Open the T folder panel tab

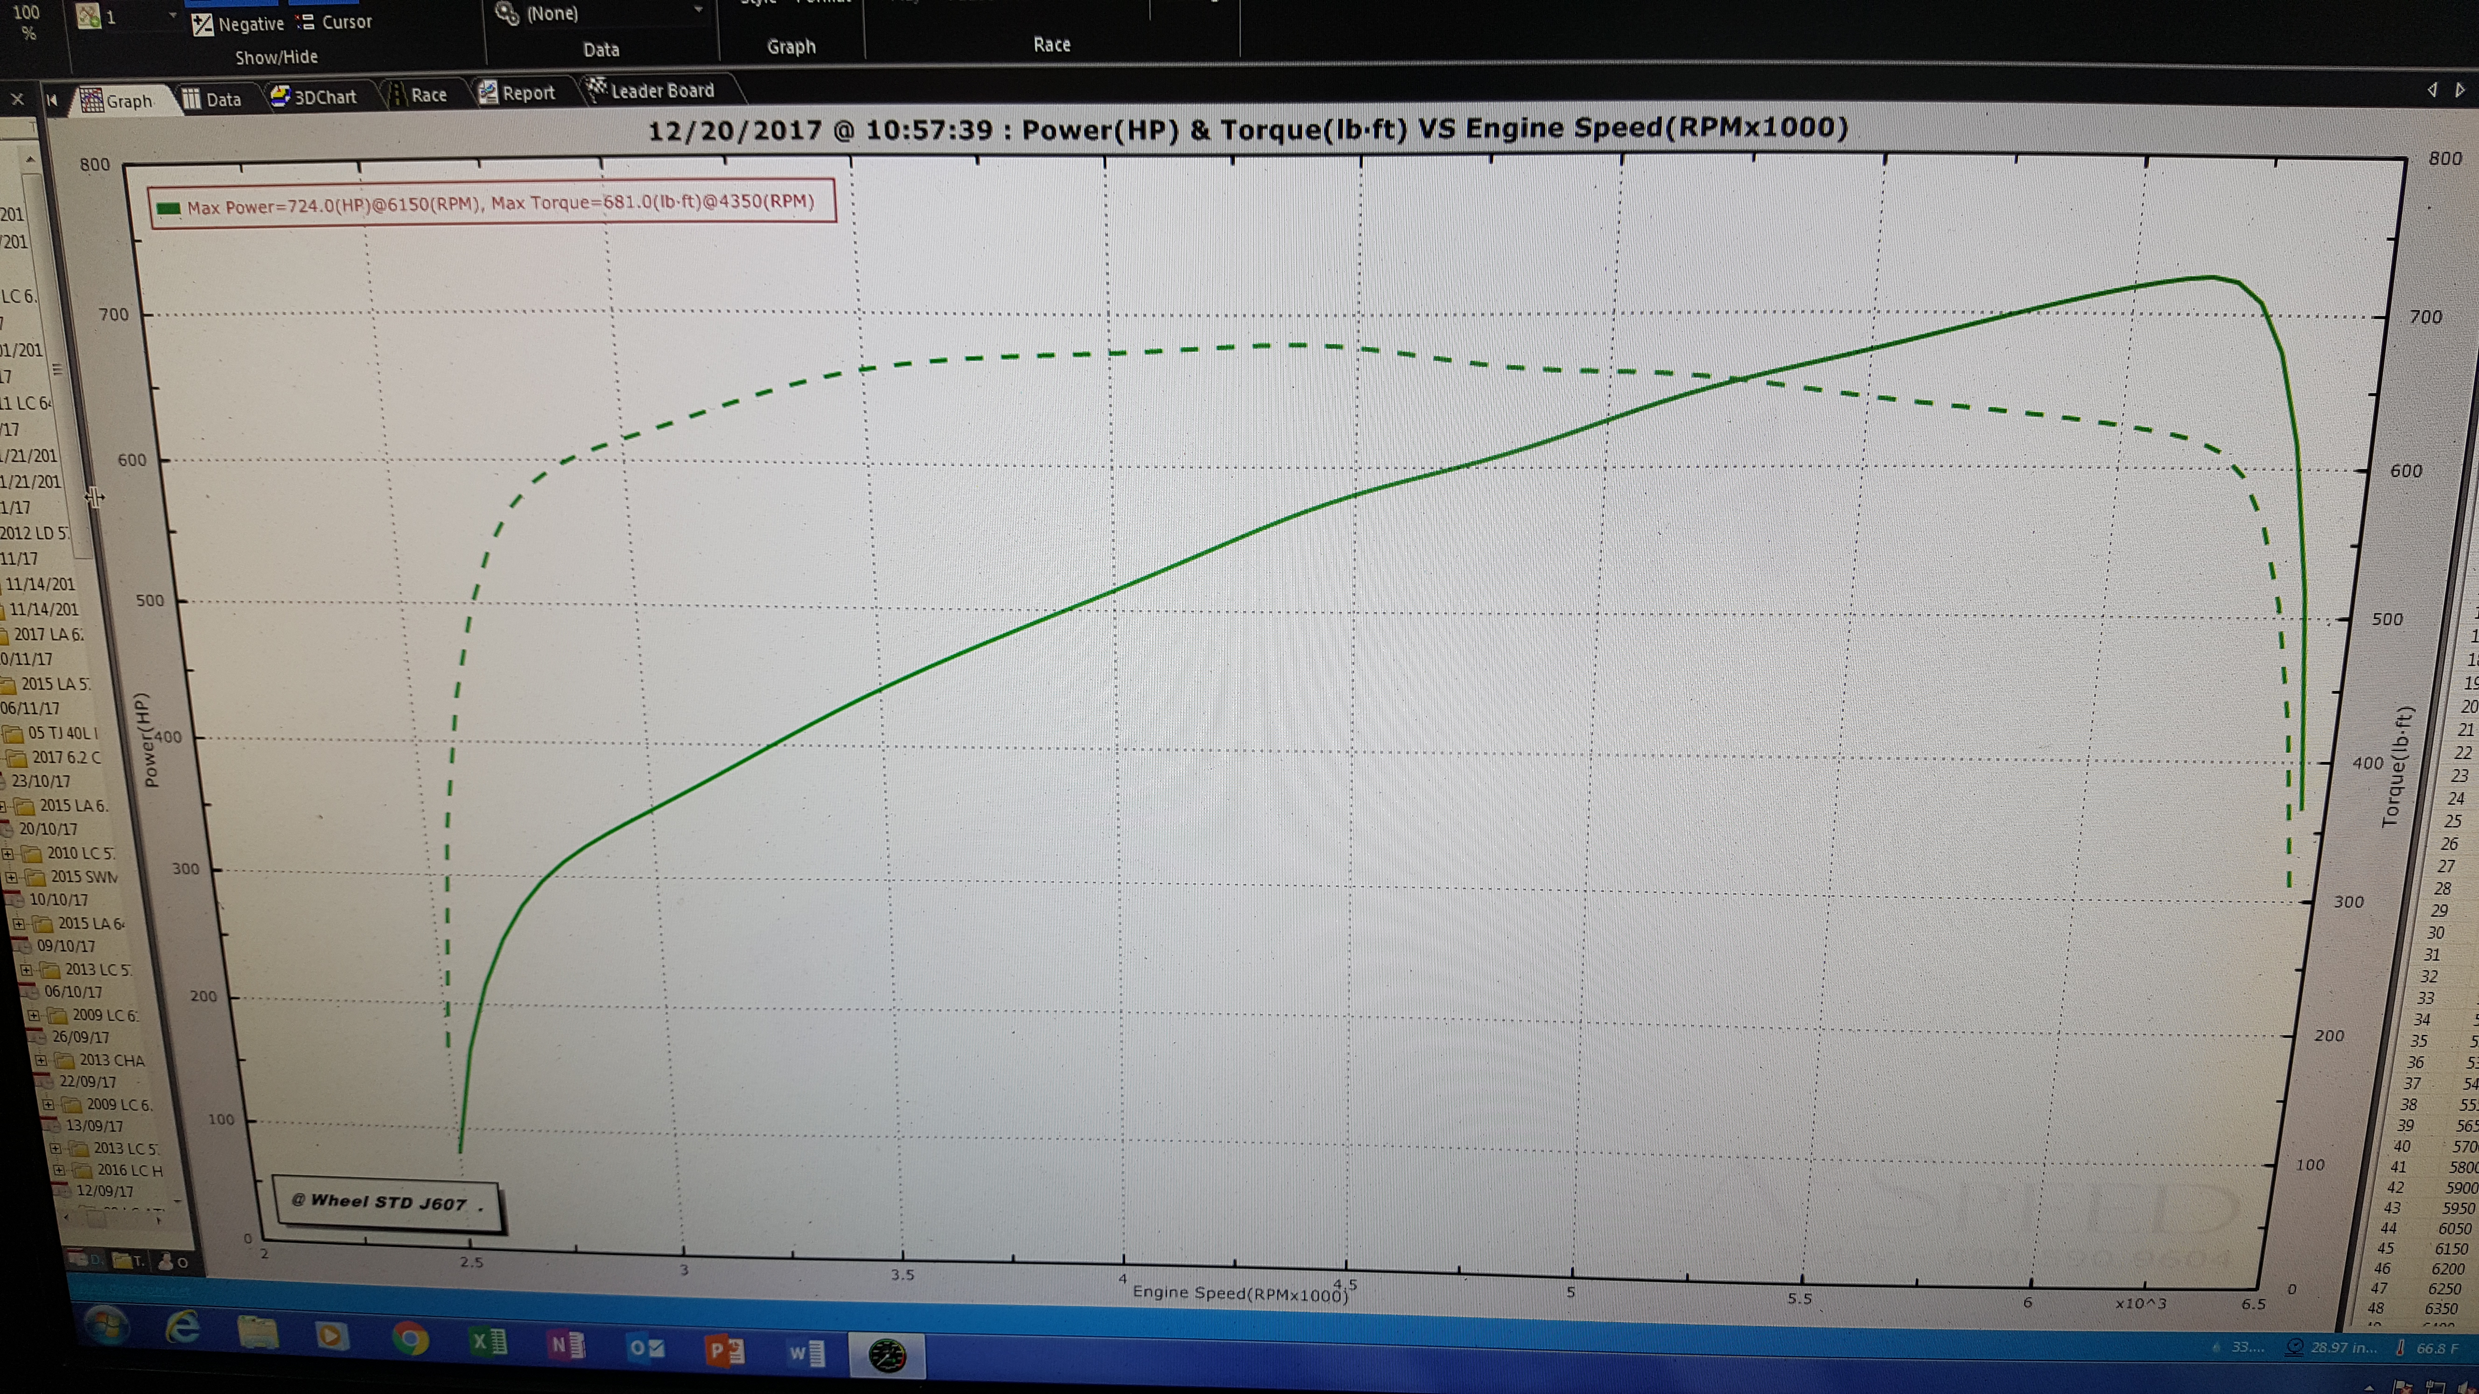point(128,1260)
